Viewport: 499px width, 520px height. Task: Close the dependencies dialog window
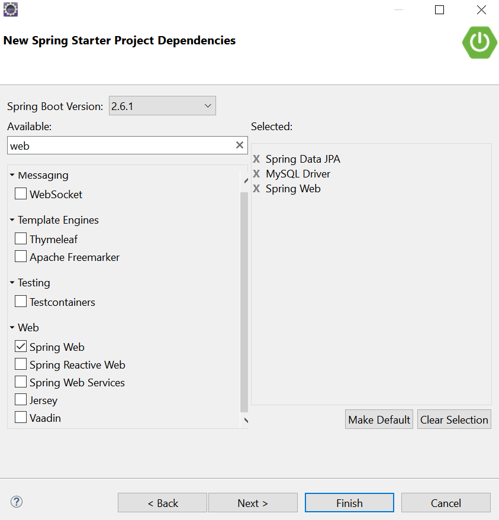click(481, 10)
